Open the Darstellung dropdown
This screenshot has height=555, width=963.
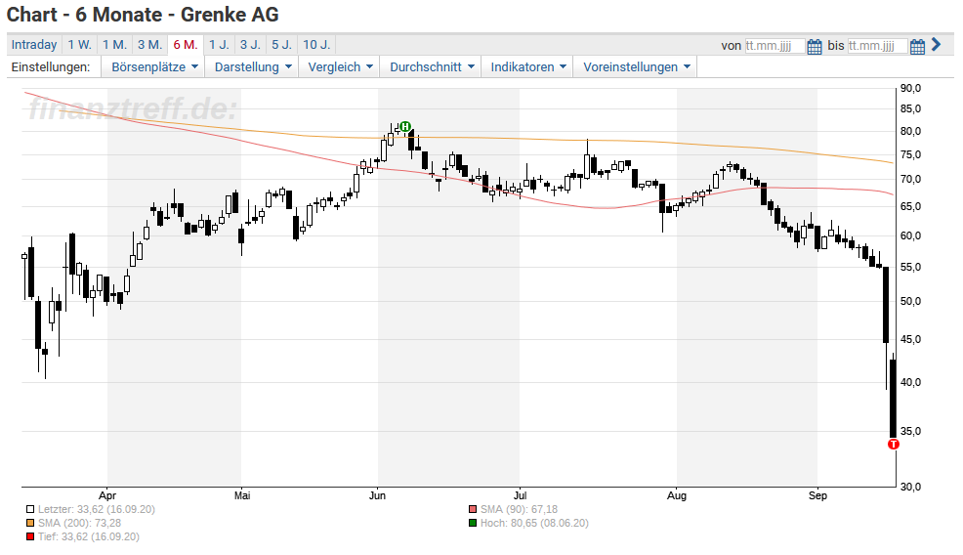[252, 67]
